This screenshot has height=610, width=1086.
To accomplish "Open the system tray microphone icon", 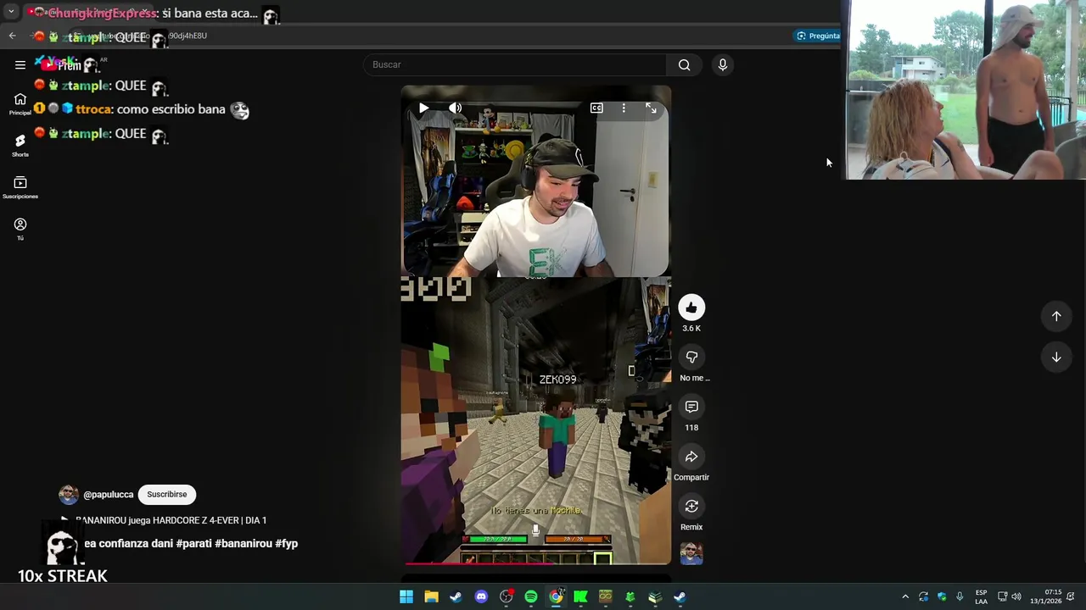I will [x=960, y=597].
